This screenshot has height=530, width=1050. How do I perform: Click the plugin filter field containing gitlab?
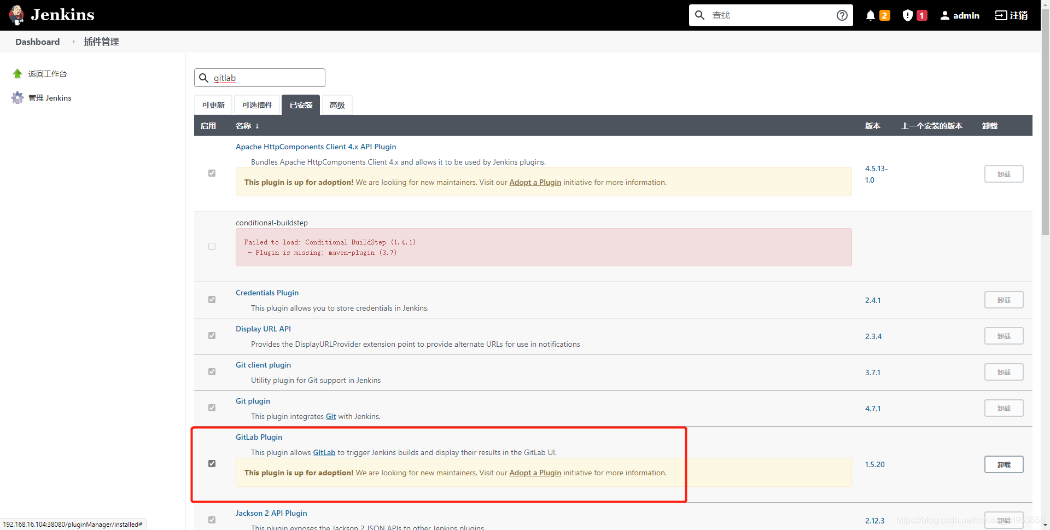[260, 78]
